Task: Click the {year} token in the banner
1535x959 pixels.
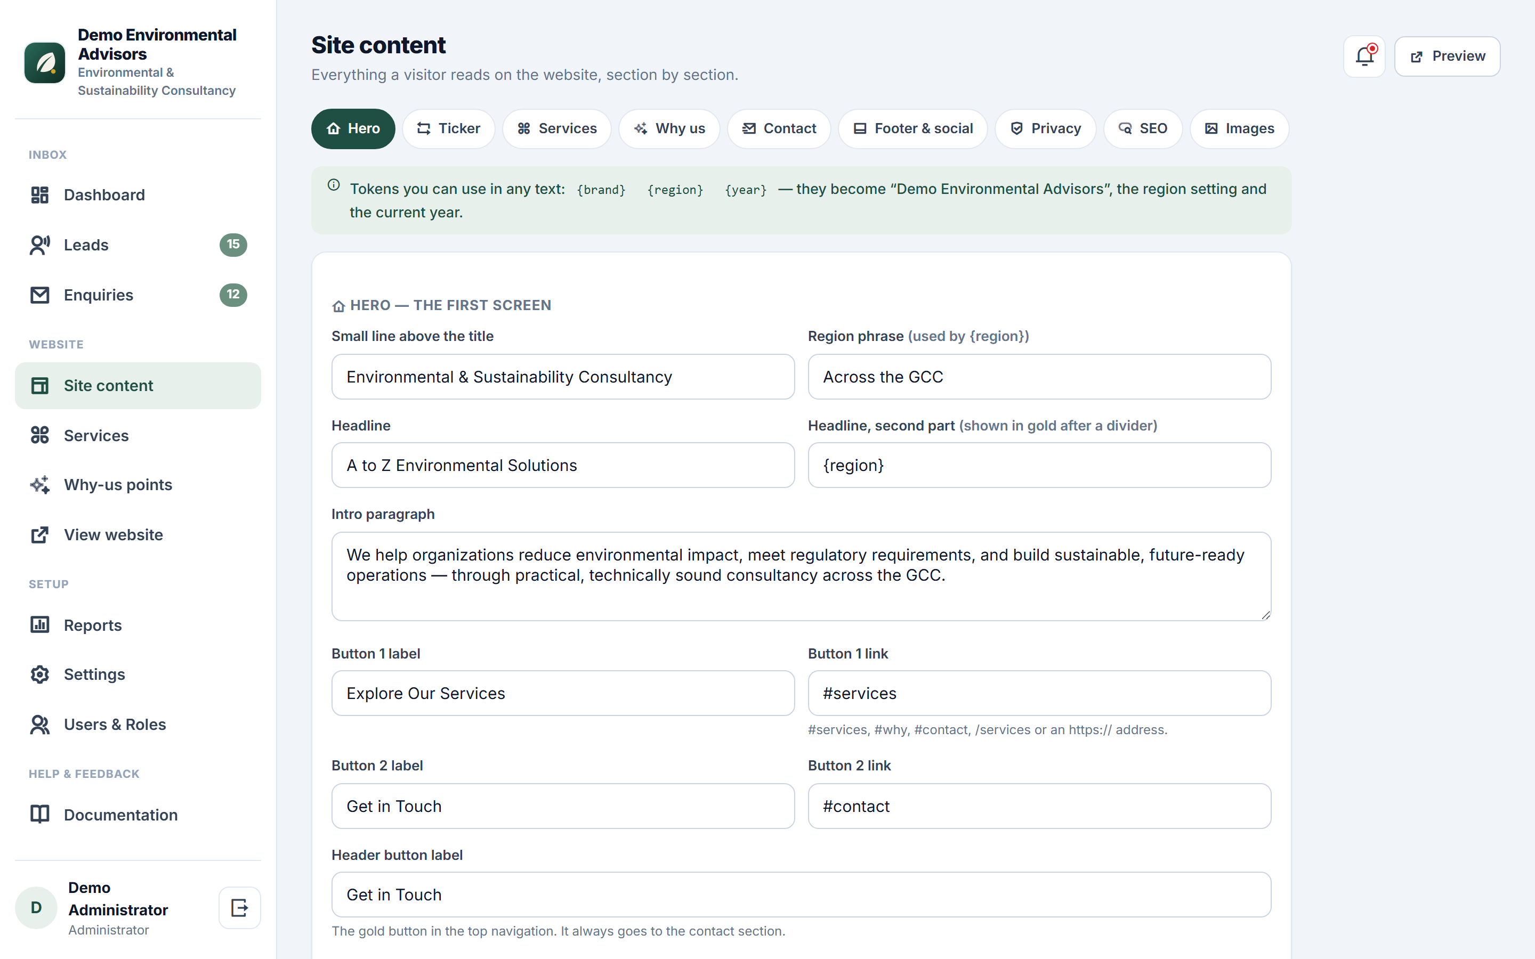Action: 746,190
